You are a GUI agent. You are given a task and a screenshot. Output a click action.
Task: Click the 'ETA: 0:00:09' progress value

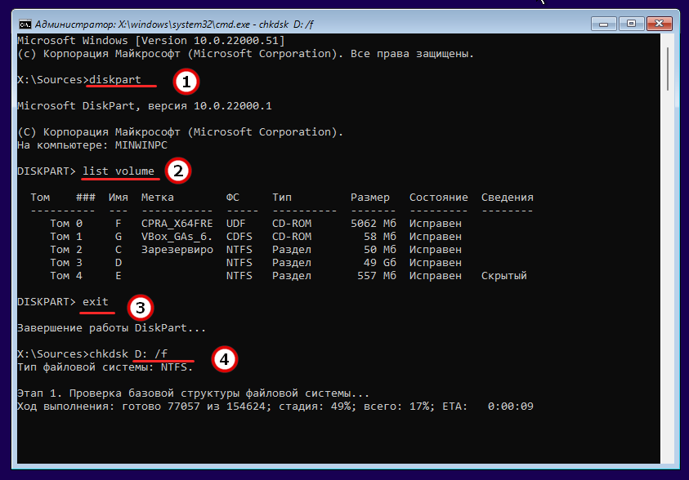488,407
